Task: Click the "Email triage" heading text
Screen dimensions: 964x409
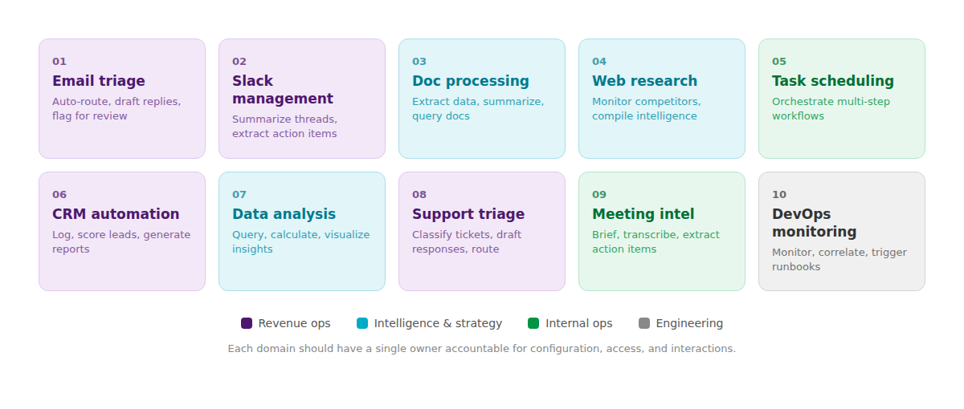Action: [x=99, y=81]
